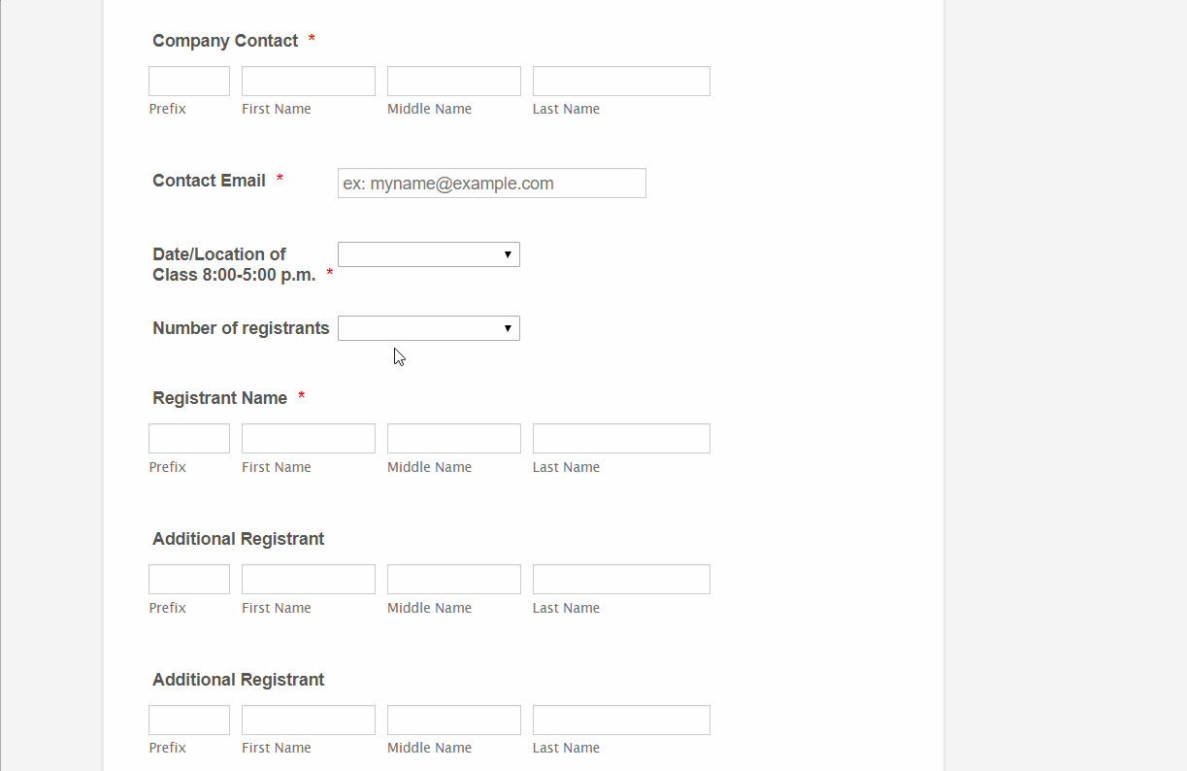Click Company Contact Last Name field
Image resolution: width=1187 pixels, height=771 pixels.
click(621, 82)
